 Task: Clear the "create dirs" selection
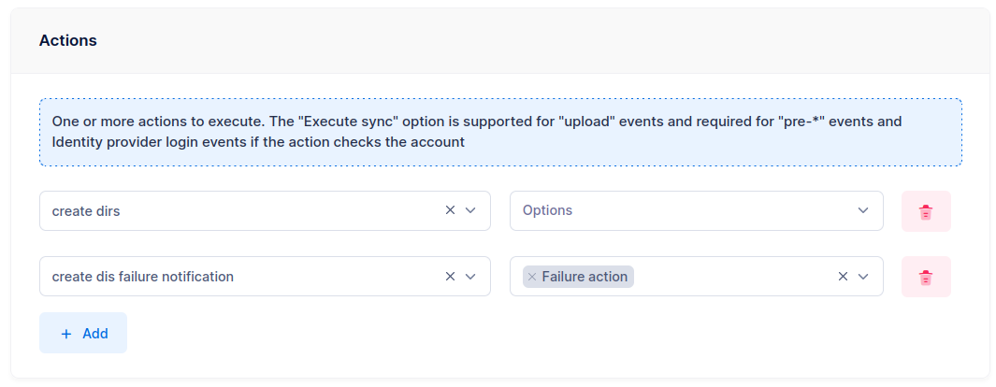point(450,210)
